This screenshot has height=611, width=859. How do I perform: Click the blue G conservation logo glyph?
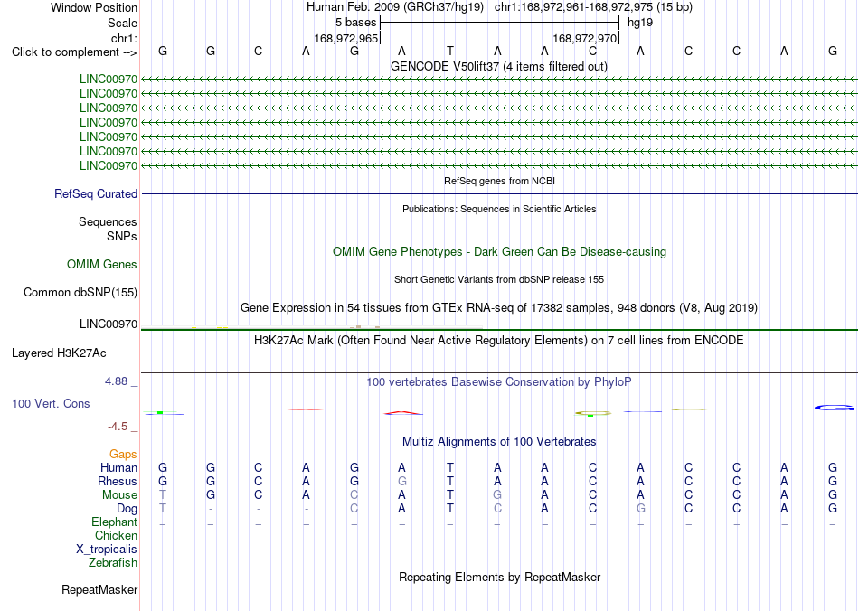pos(834,408)
